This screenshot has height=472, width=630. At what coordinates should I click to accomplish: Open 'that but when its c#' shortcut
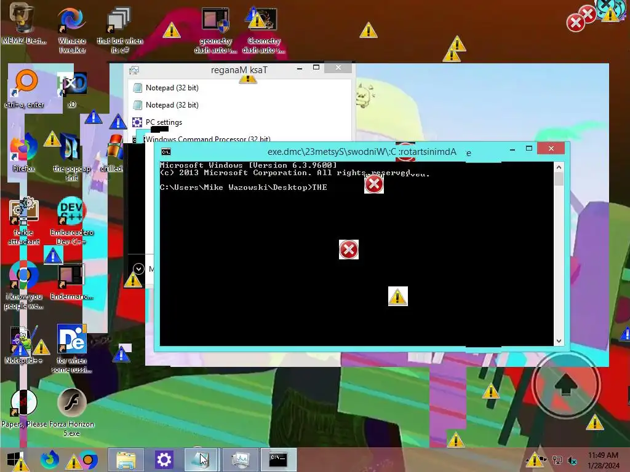click(120, 30)
